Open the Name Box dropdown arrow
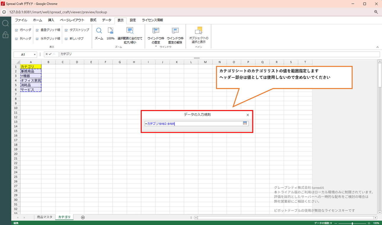This screenshot has height=225, width=382. click(x=35, y=55)
